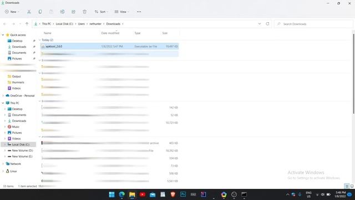Screen dimensions: 355x200
Task: Expand Local Disk (C:) in sidebar
Action: tap(5, 144)
